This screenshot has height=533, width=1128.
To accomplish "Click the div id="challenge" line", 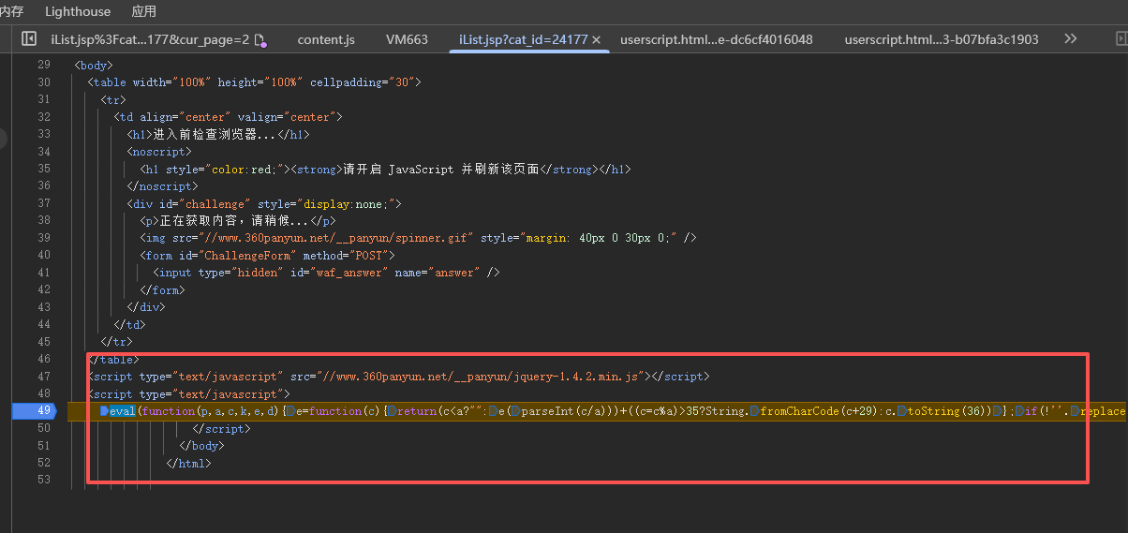I will tap(264, 204).
